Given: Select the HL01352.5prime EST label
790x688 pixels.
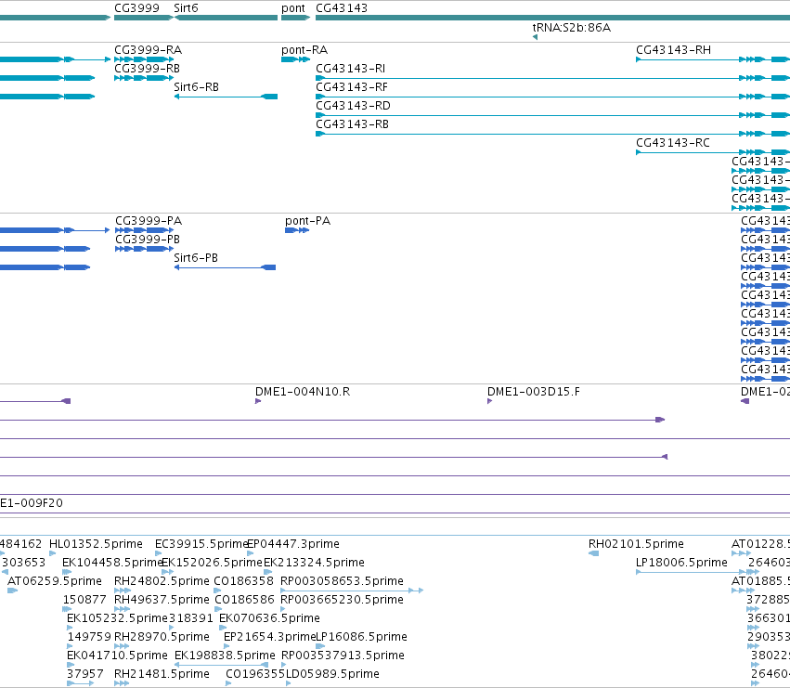Looking at the screenshot, I should click(96, 544).
